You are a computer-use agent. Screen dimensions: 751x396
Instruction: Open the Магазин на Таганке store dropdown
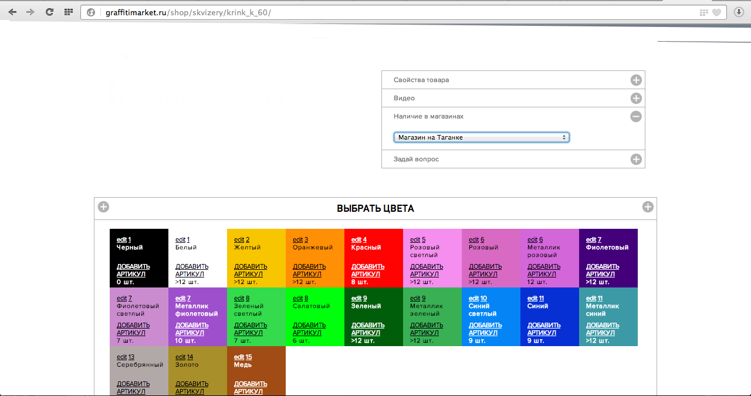(481, 137)
